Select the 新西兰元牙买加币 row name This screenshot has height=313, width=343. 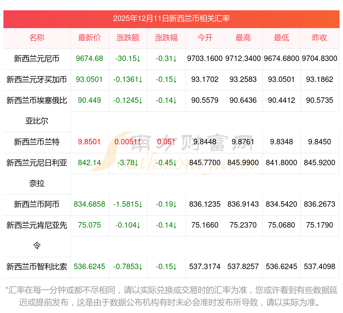click(x=37, y=80)
